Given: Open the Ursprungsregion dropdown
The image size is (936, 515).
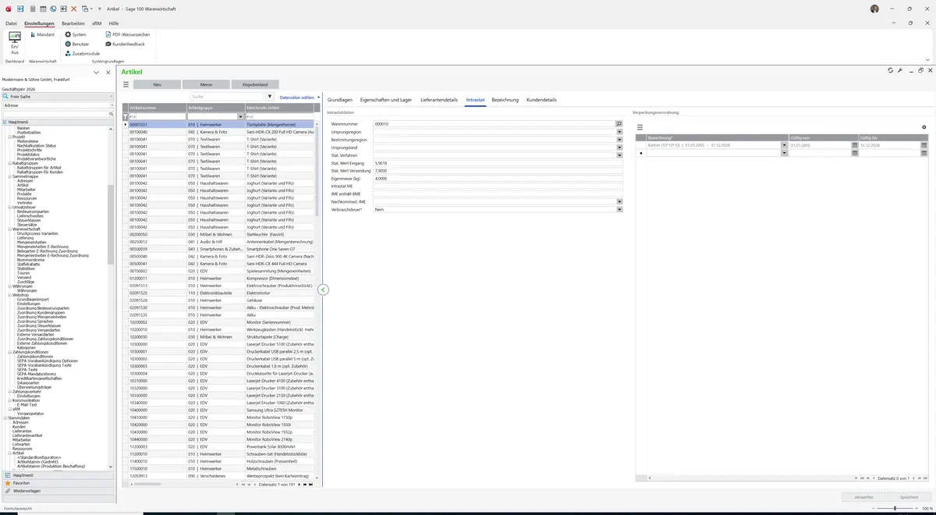Looking at the screenshot, I should point(619,132).
